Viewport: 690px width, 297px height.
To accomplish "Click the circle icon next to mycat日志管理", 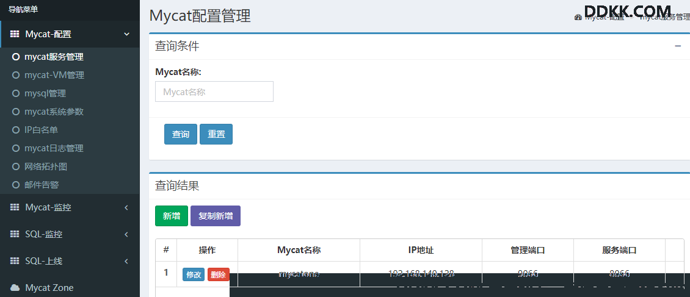I will pos(16,149).
